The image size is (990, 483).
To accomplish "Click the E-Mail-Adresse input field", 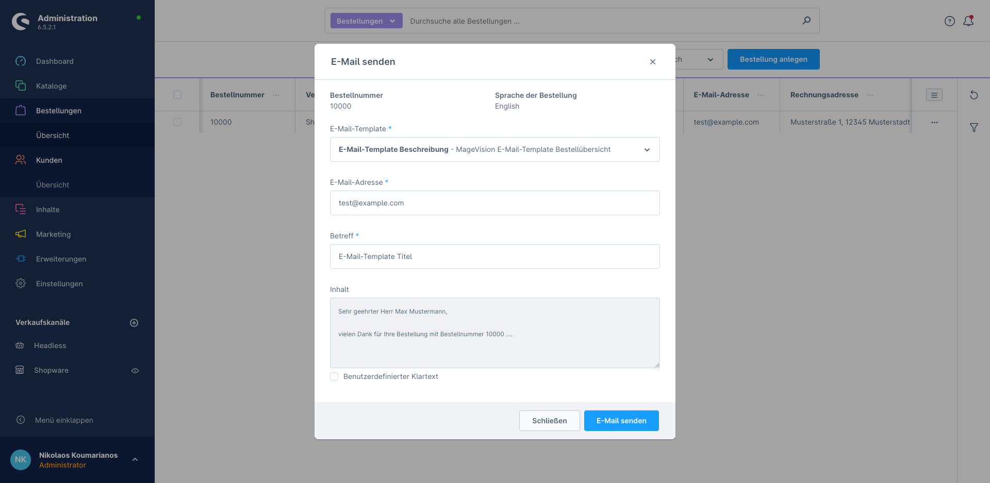I will point(495,203).
